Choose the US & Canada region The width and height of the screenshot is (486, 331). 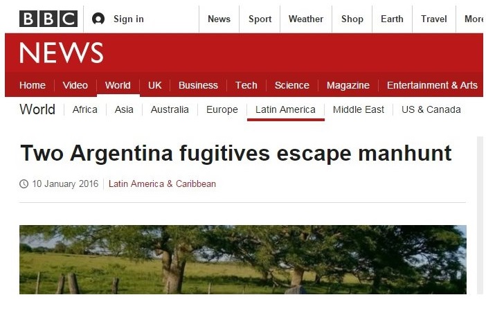tap(431, 109)
